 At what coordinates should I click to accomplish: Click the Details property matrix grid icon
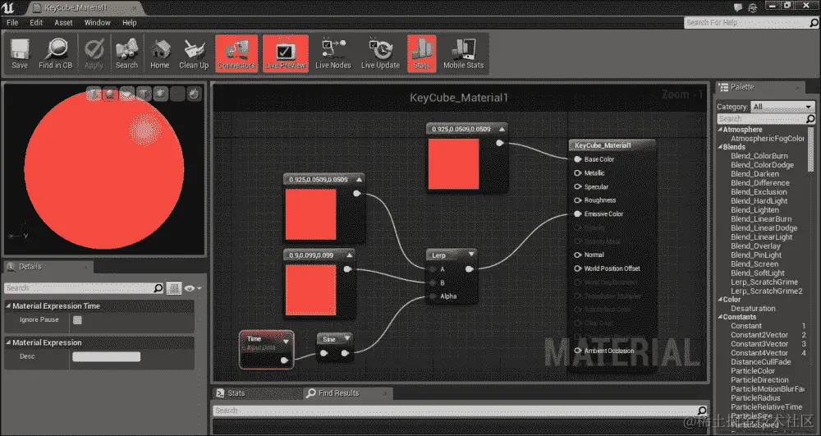coord(174,288)
